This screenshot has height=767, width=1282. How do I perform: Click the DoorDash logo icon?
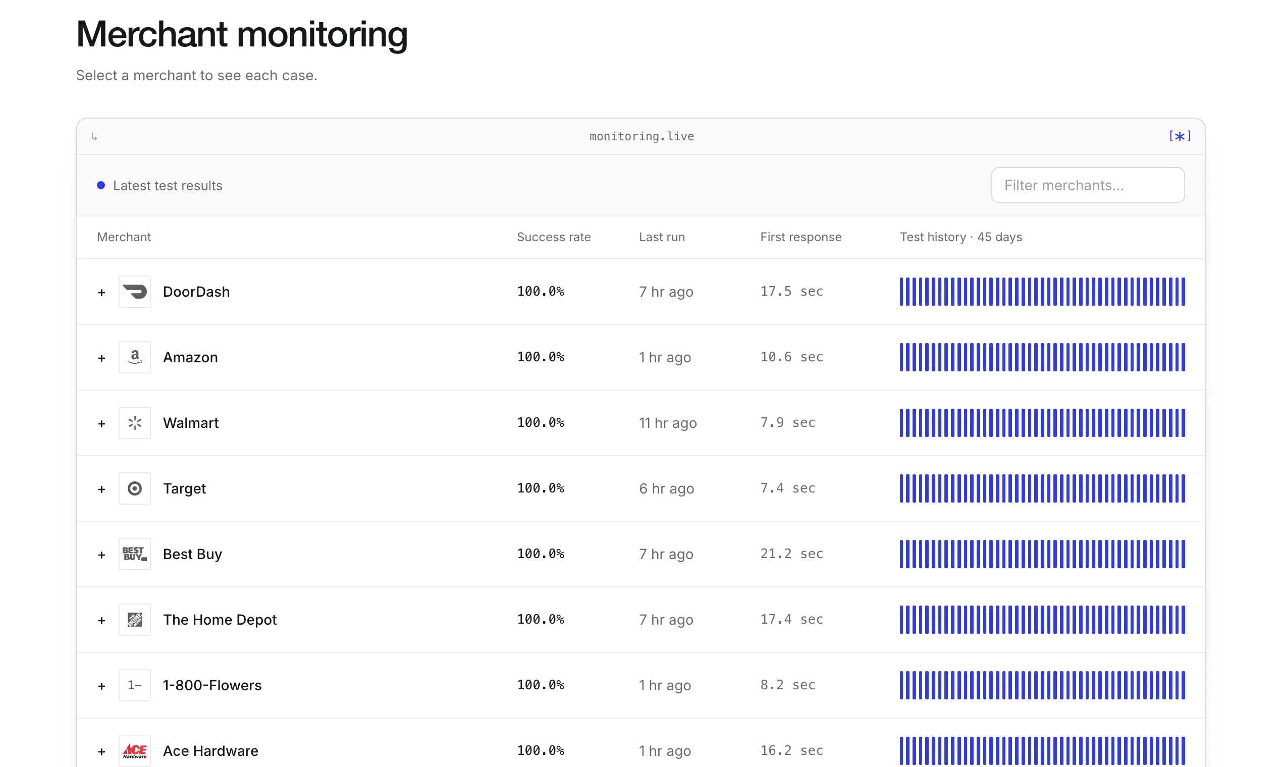click(134, 292)
